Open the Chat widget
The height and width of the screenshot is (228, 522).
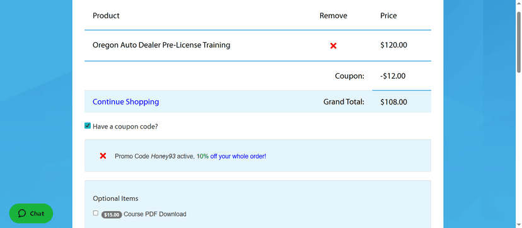coord(31,214)
